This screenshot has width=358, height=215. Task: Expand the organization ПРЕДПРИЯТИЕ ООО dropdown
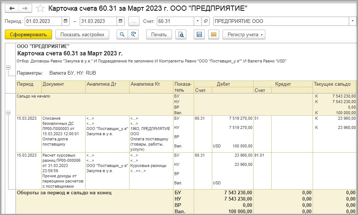[352, 21]
